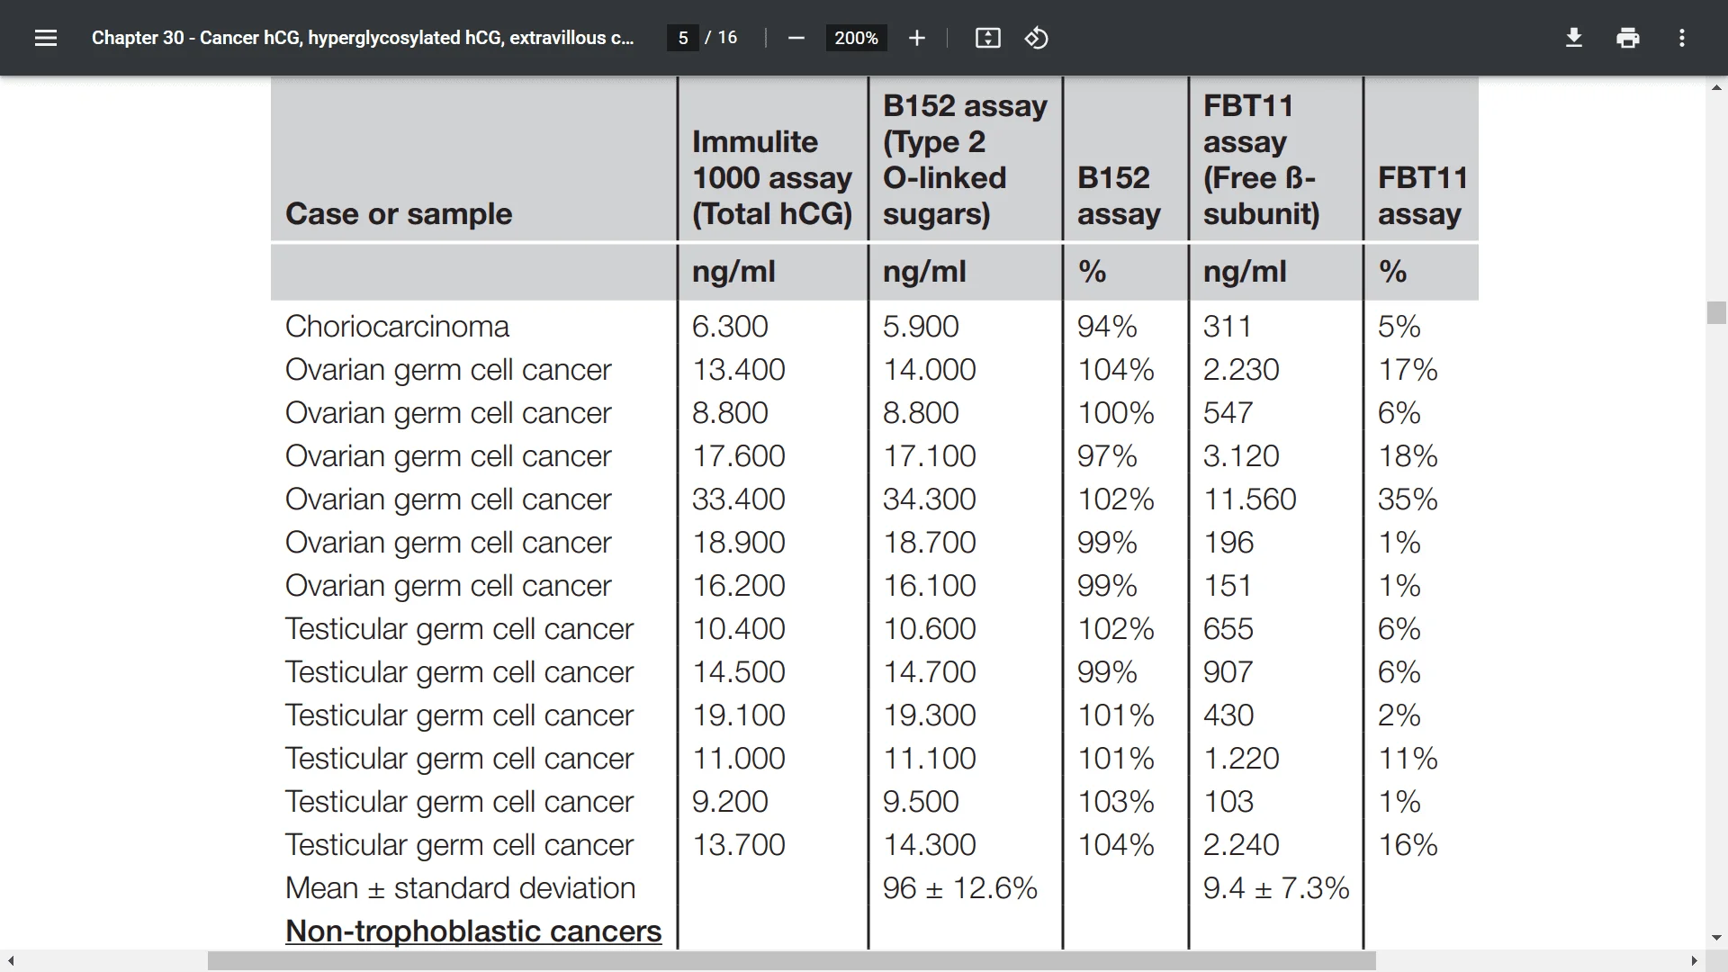The width and height of the screenshot is (1728, 972).
Task: Click the '35%' cell
Action: point(1408,499)
